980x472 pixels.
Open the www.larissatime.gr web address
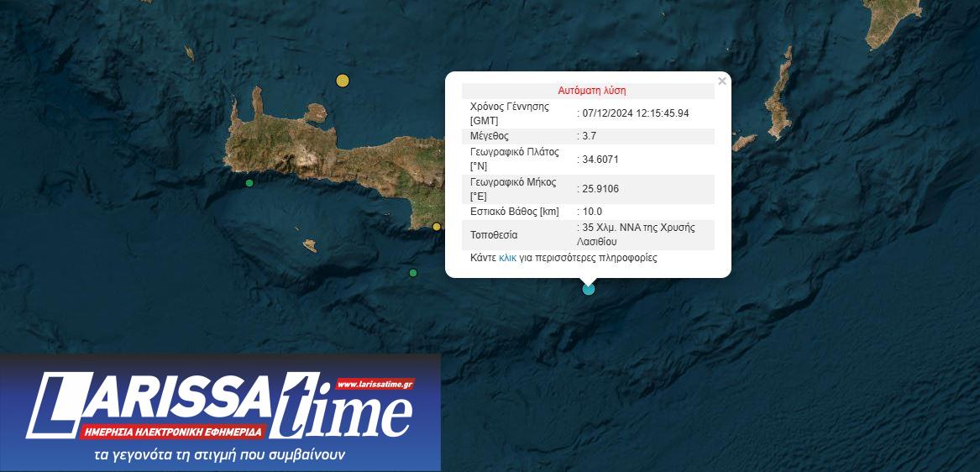[375, 385]
